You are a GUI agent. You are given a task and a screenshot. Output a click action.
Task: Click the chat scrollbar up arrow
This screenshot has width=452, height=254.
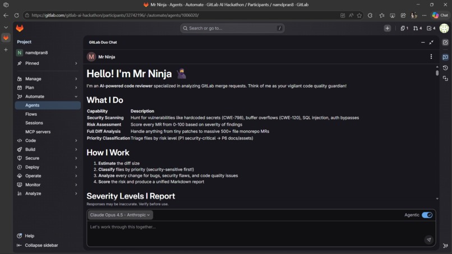click(437, 67)
